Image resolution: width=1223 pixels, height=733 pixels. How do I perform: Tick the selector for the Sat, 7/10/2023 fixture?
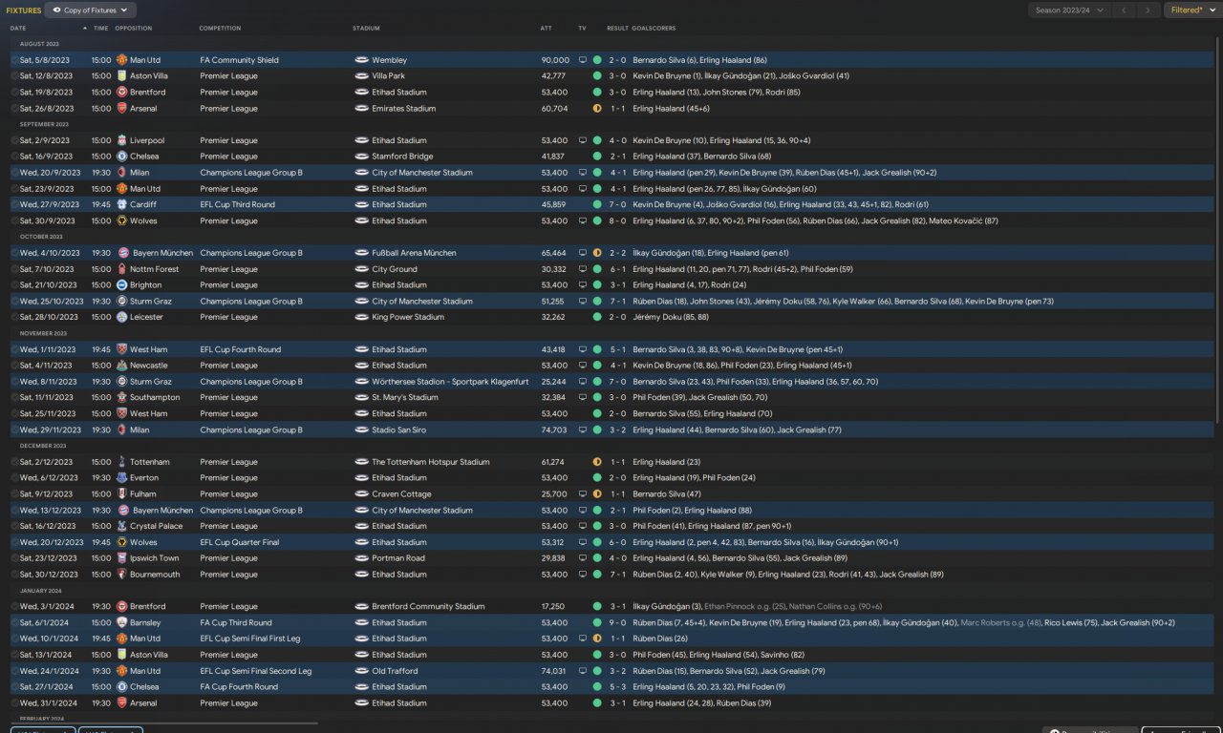[14, 269]
